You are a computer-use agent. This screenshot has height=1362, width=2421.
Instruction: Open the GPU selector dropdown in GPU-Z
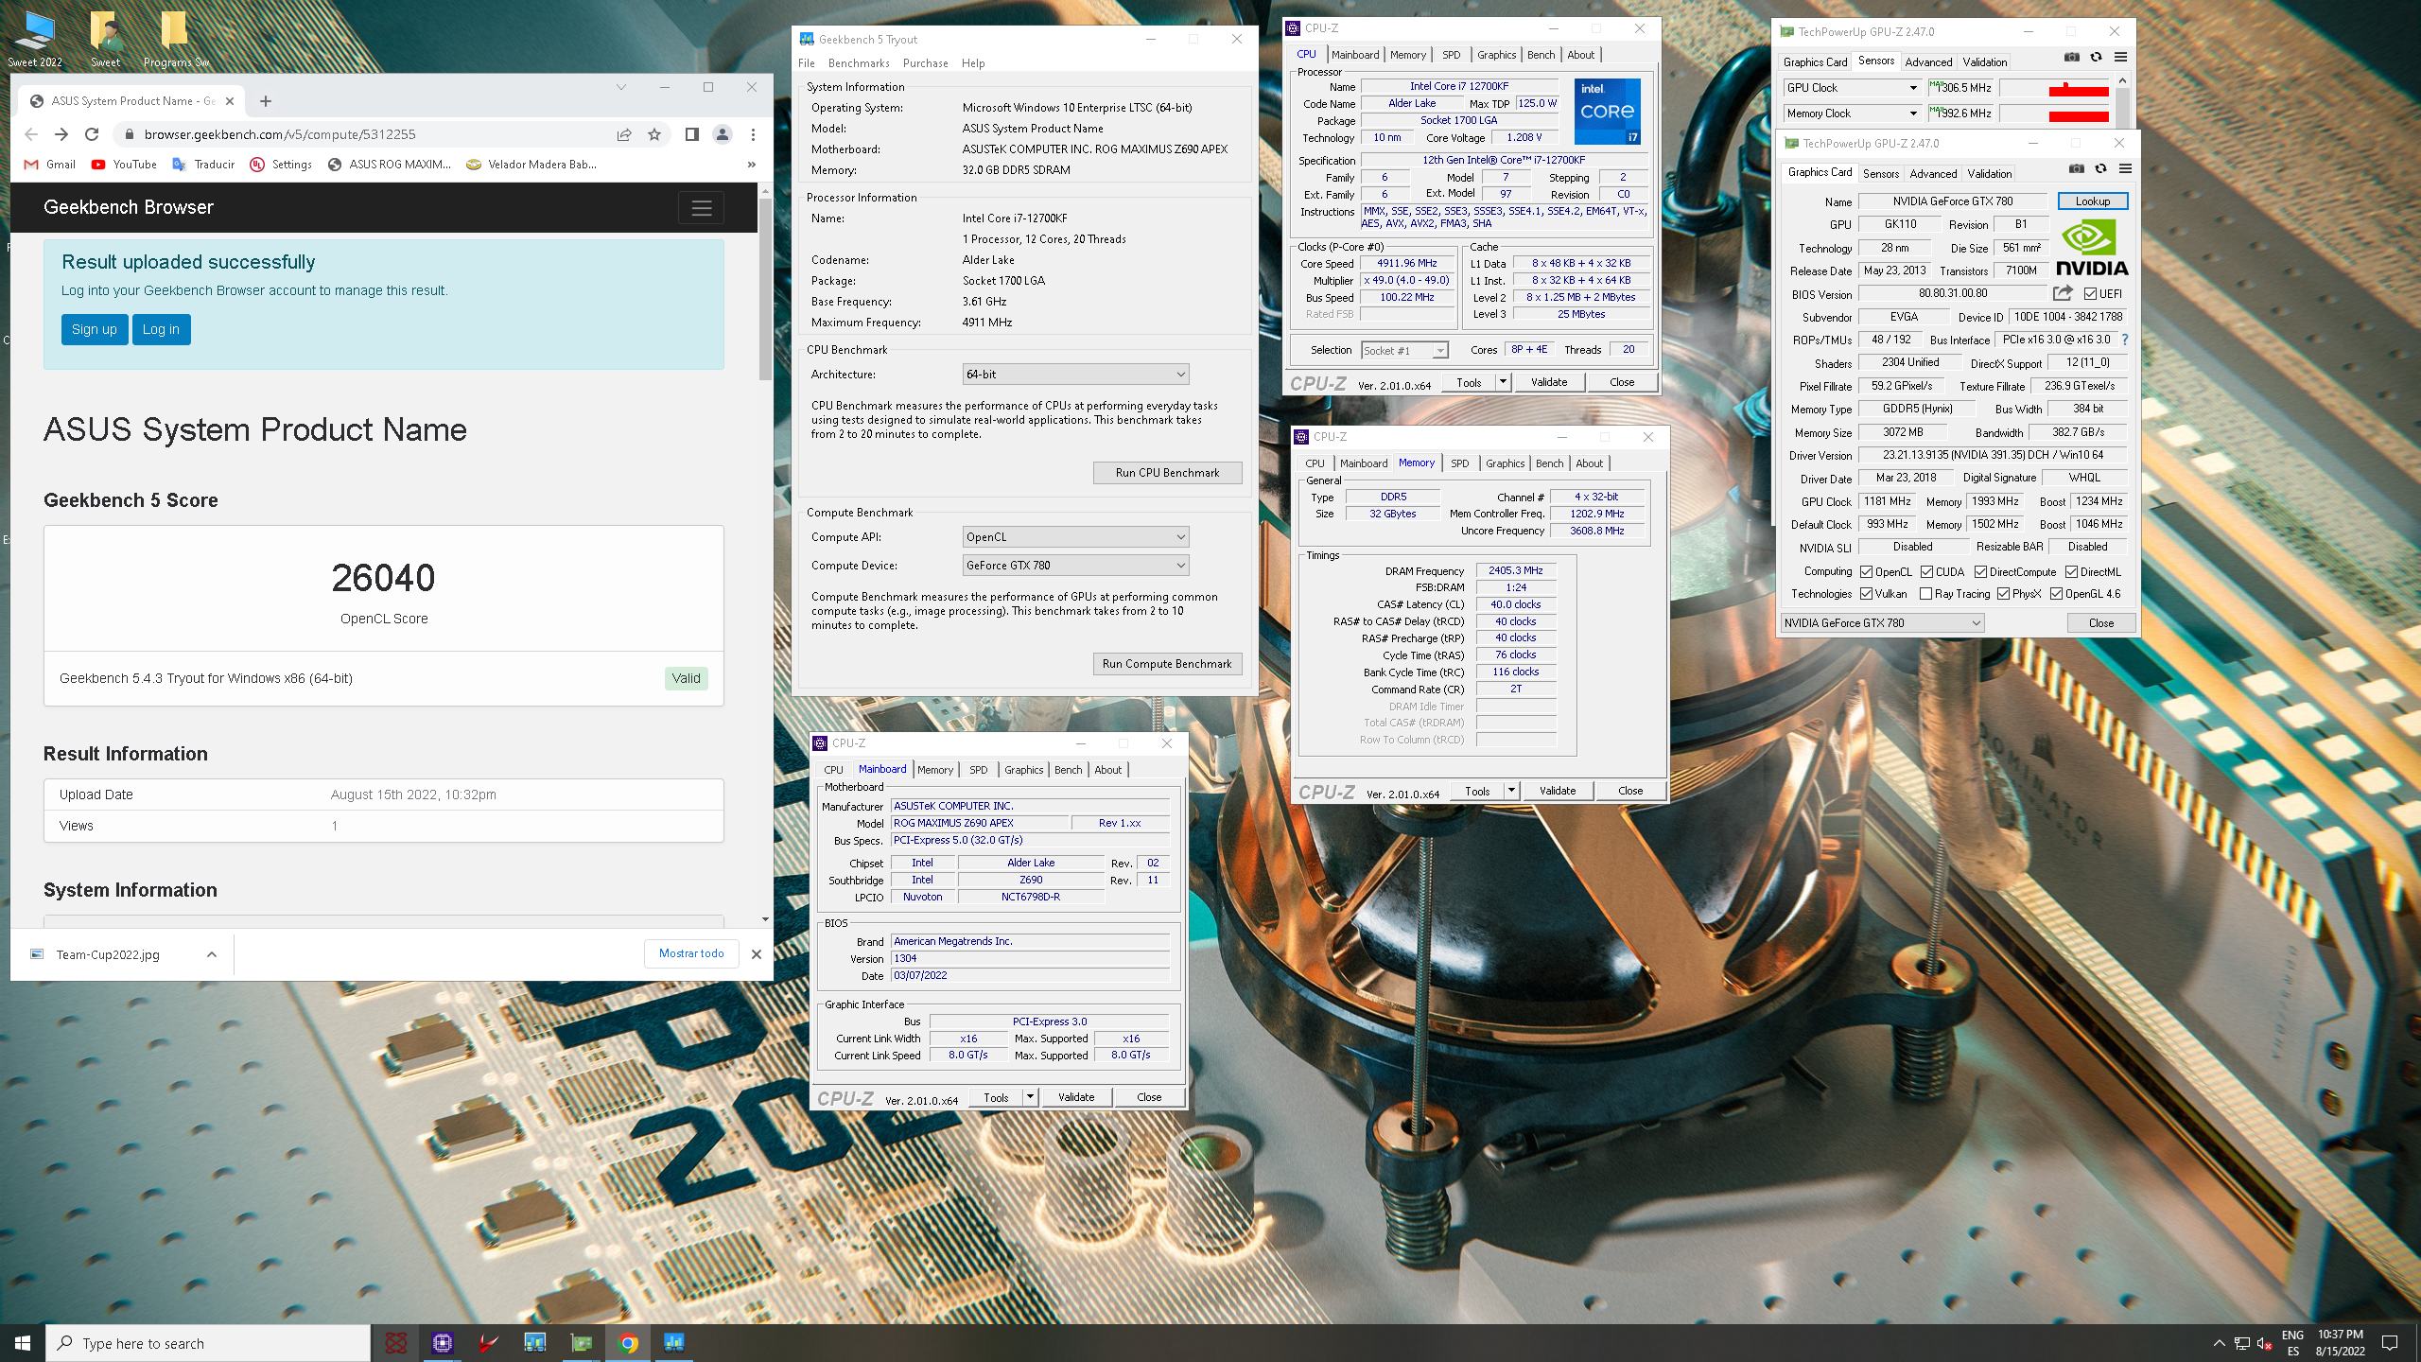[x=1882, y=623]
